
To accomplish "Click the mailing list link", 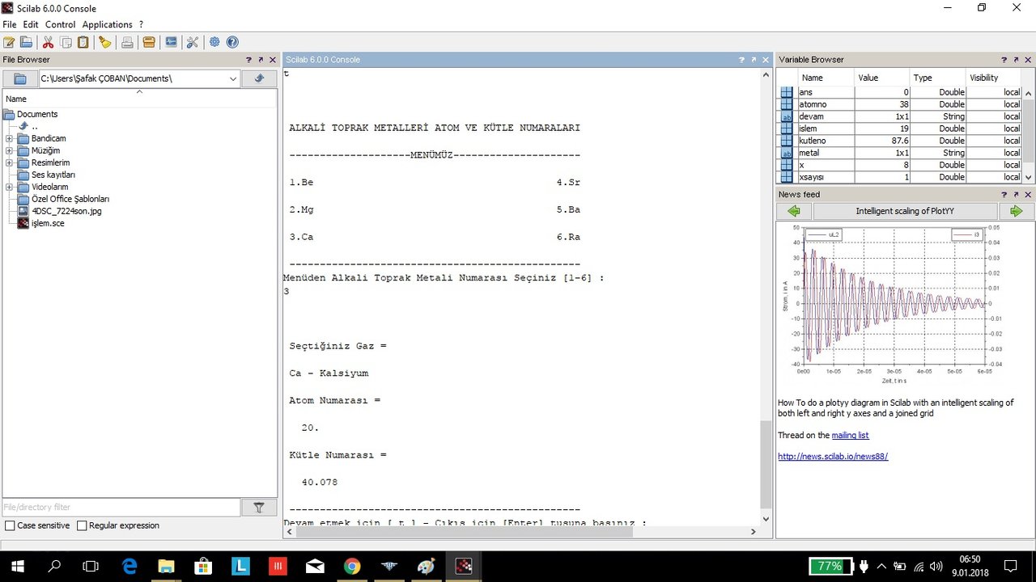I will pos(850,435).
